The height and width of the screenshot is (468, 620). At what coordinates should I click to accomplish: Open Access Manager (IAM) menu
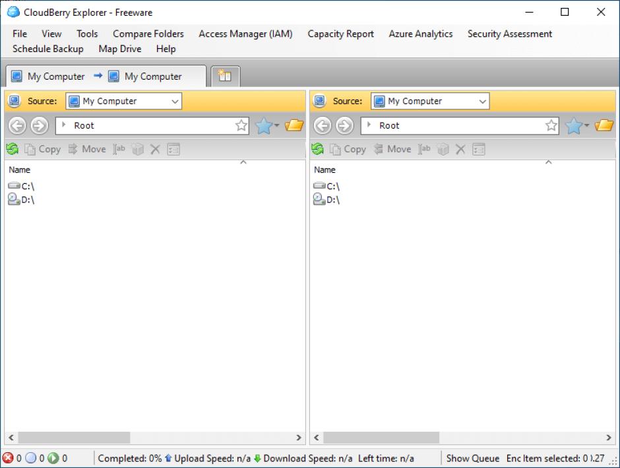[x=245, y=34]
